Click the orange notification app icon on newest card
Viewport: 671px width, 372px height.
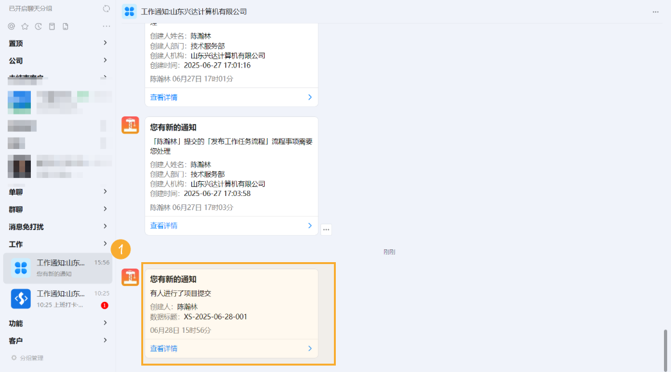(x=130, y=278)
